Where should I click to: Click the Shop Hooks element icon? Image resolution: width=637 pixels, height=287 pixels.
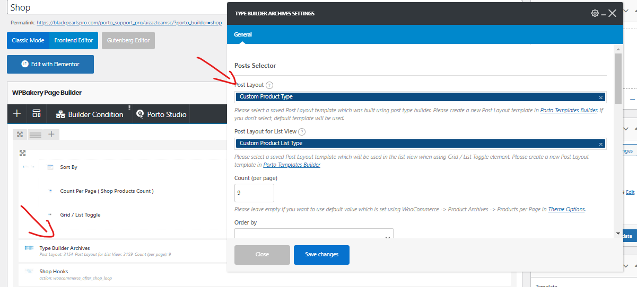point(29,271)
